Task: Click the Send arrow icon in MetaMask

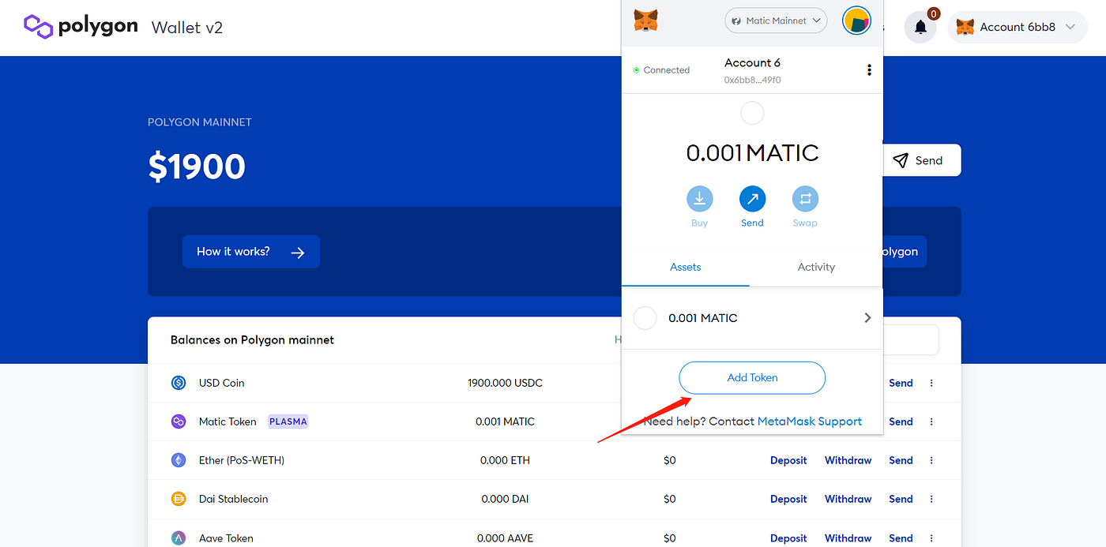Action: (x=752, y=199)
